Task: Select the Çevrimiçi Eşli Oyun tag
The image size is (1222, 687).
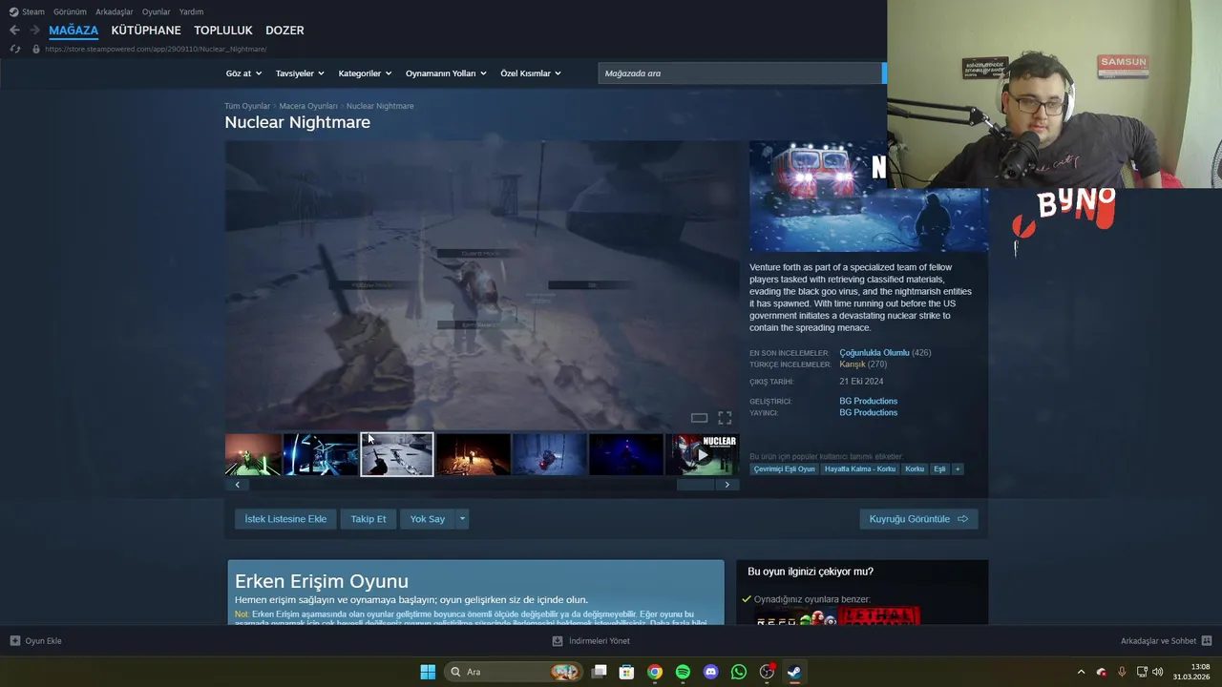Action: tap(785, 469)
